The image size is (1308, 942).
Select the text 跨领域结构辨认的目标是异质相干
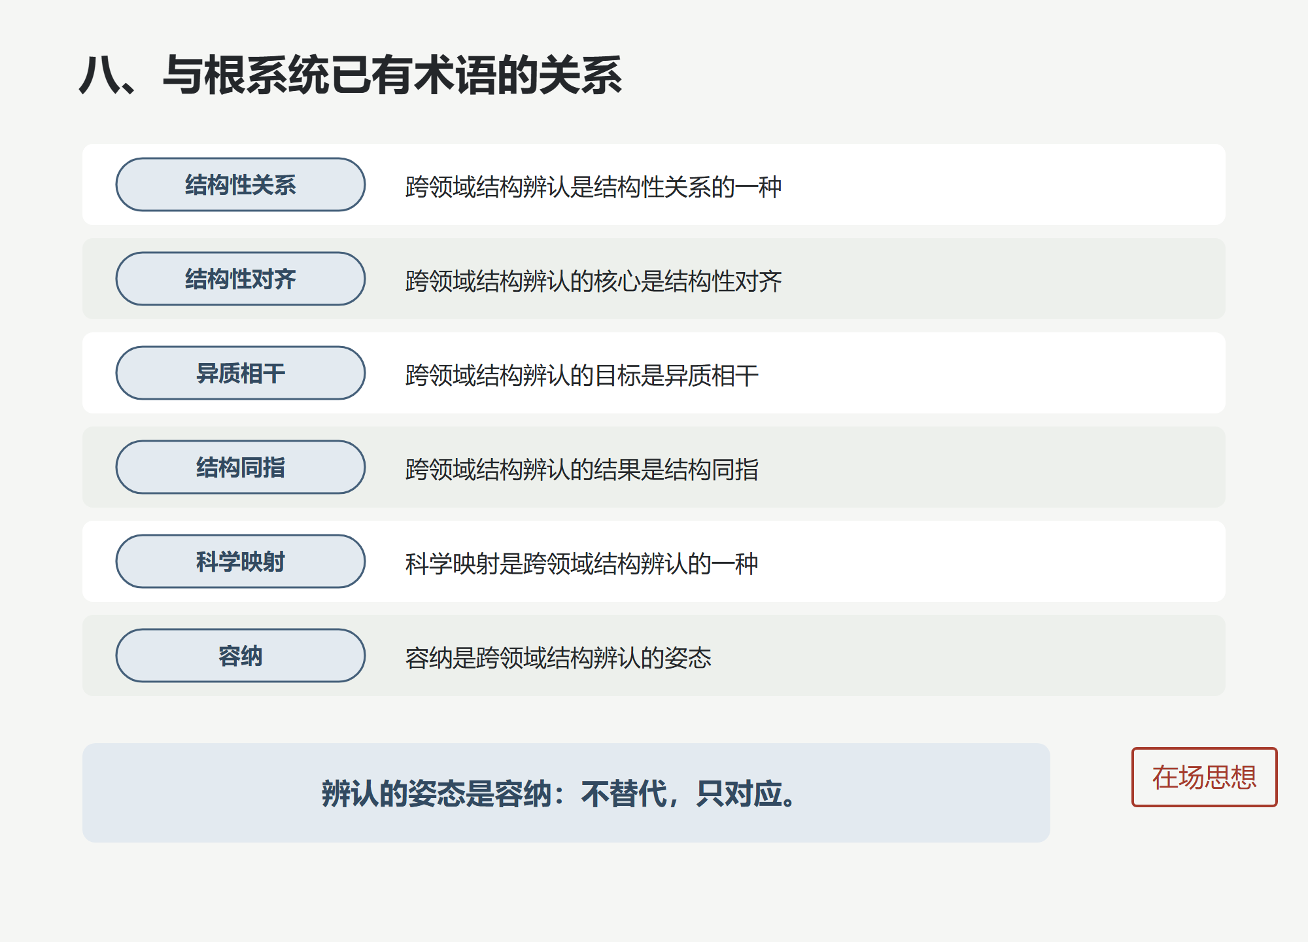(x=581, y=375)
